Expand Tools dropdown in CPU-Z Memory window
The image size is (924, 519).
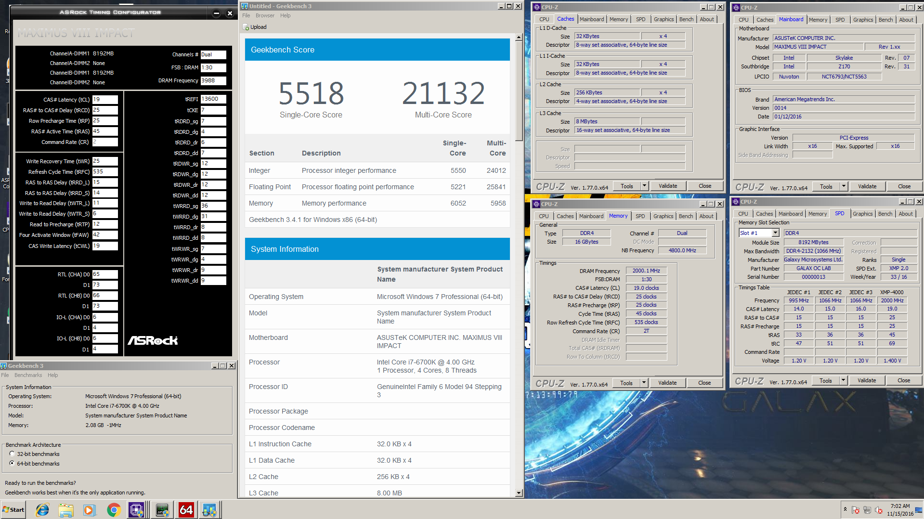[x=643, y=383]
